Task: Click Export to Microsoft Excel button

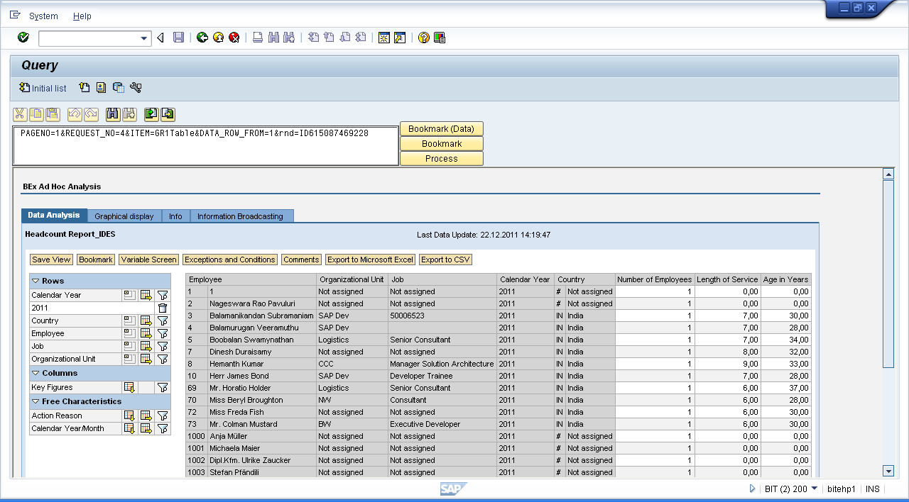Action: coord(370,260)
